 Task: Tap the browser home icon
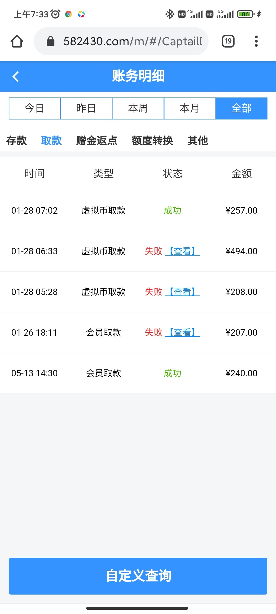17,41
